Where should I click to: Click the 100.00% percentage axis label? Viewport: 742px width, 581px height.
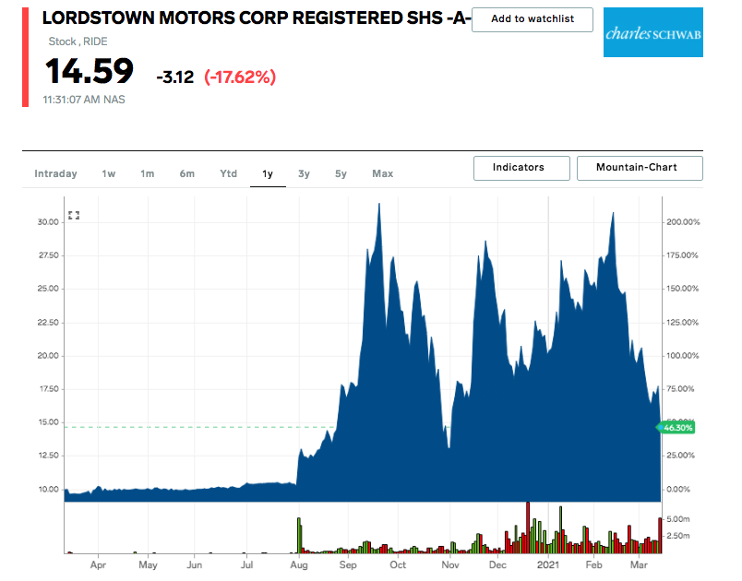pyautogui.click(x=682, y=355)
